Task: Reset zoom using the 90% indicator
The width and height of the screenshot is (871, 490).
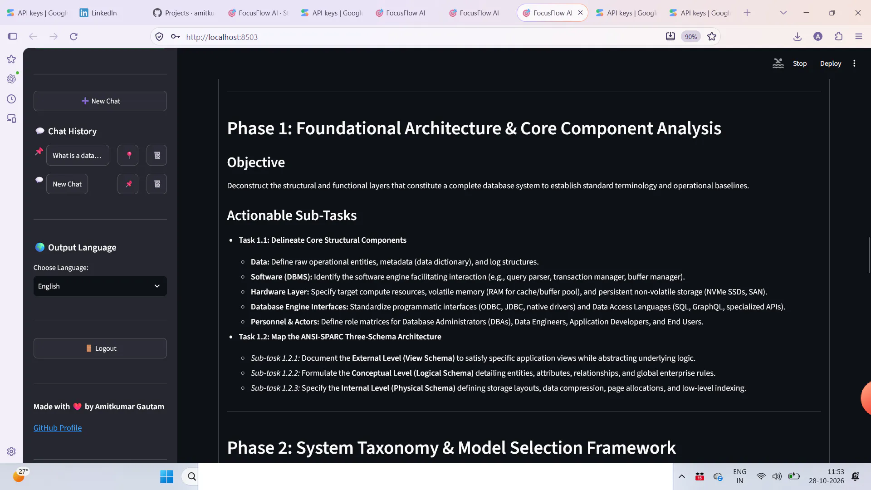Action: pos(691,37)
